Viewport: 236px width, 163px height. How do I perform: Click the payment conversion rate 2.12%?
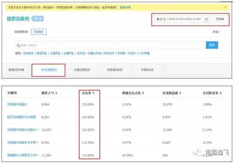tap(207, 130)
